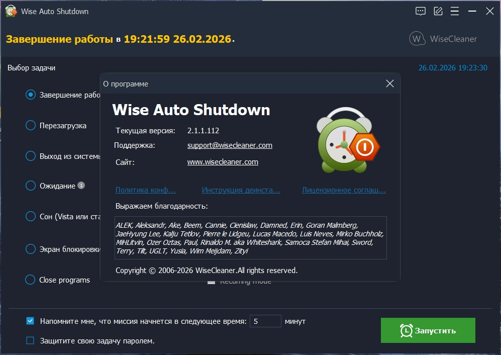The image size is (501, 355).
Task: Open support@wisecleaner.com email link
Action: [230, 145]
